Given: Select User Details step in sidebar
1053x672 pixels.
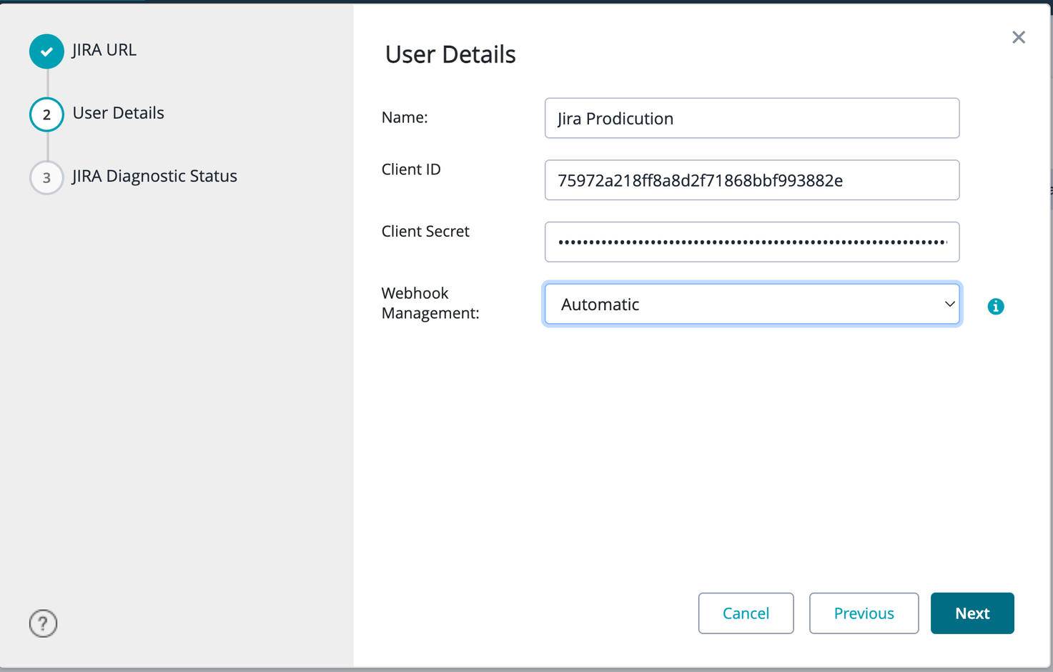Looking at the screenshot, I should click(x=118, y=113).
